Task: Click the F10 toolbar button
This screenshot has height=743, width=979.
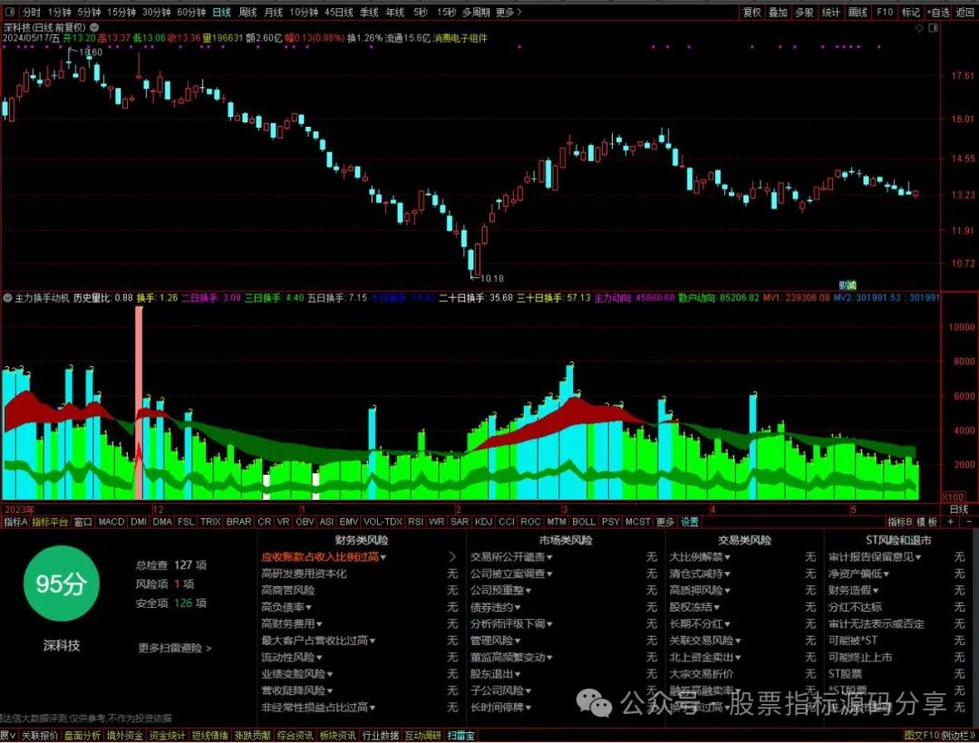Action: click(885, 12)
